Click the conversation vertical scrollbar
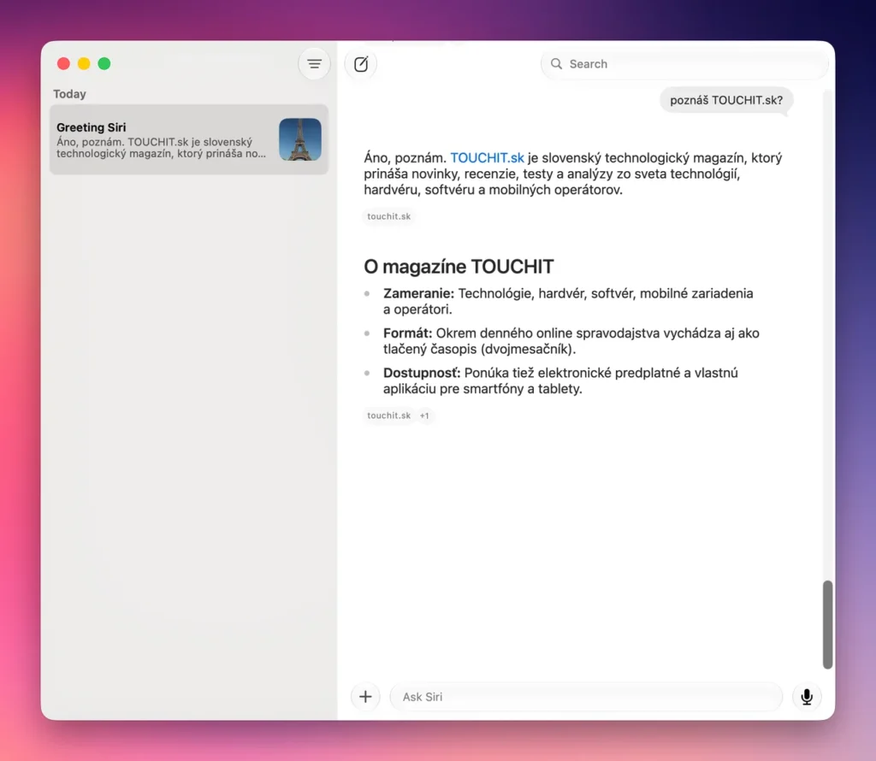This screenshot has height=761, width=876. tap(827, 624)
